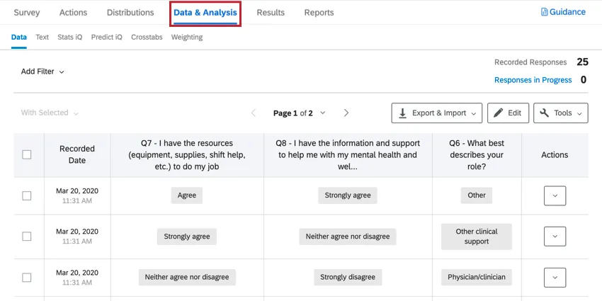Select the checkbox for the second response row
This screenshot has width=602, height=301.
pos(27,237)
